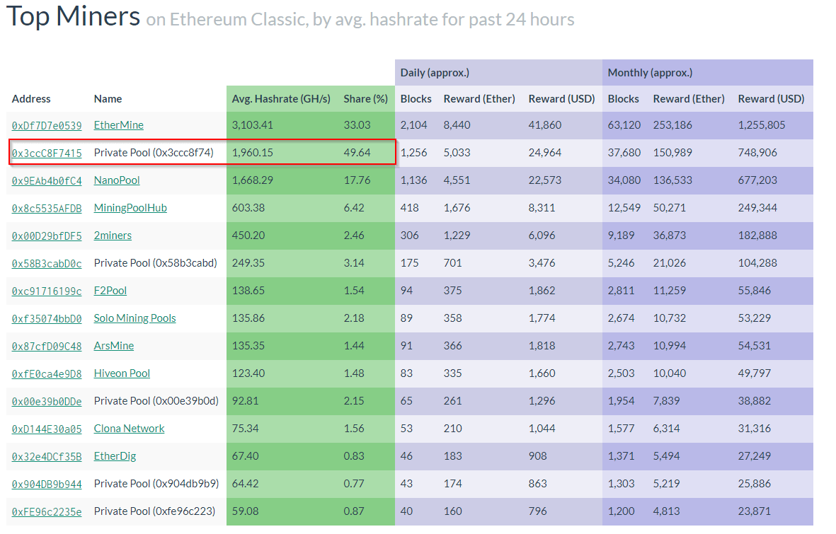
Task: Open the Hiveon Pool link
Action: (122, 373)
